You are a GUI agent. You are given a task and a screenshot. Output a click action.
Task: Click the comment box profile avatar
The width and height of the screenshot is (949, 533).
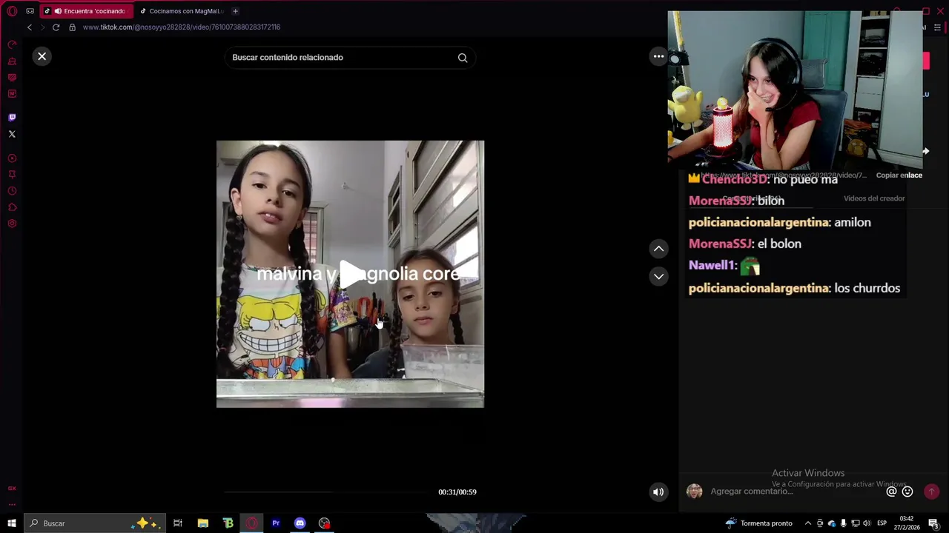click(x=694, y=492)
